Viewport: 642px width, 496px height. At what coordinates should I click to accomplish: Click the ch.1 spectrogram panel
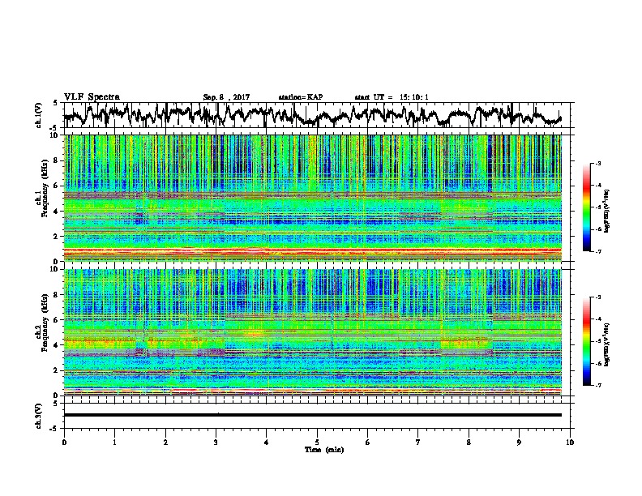(x=313, y=198)
